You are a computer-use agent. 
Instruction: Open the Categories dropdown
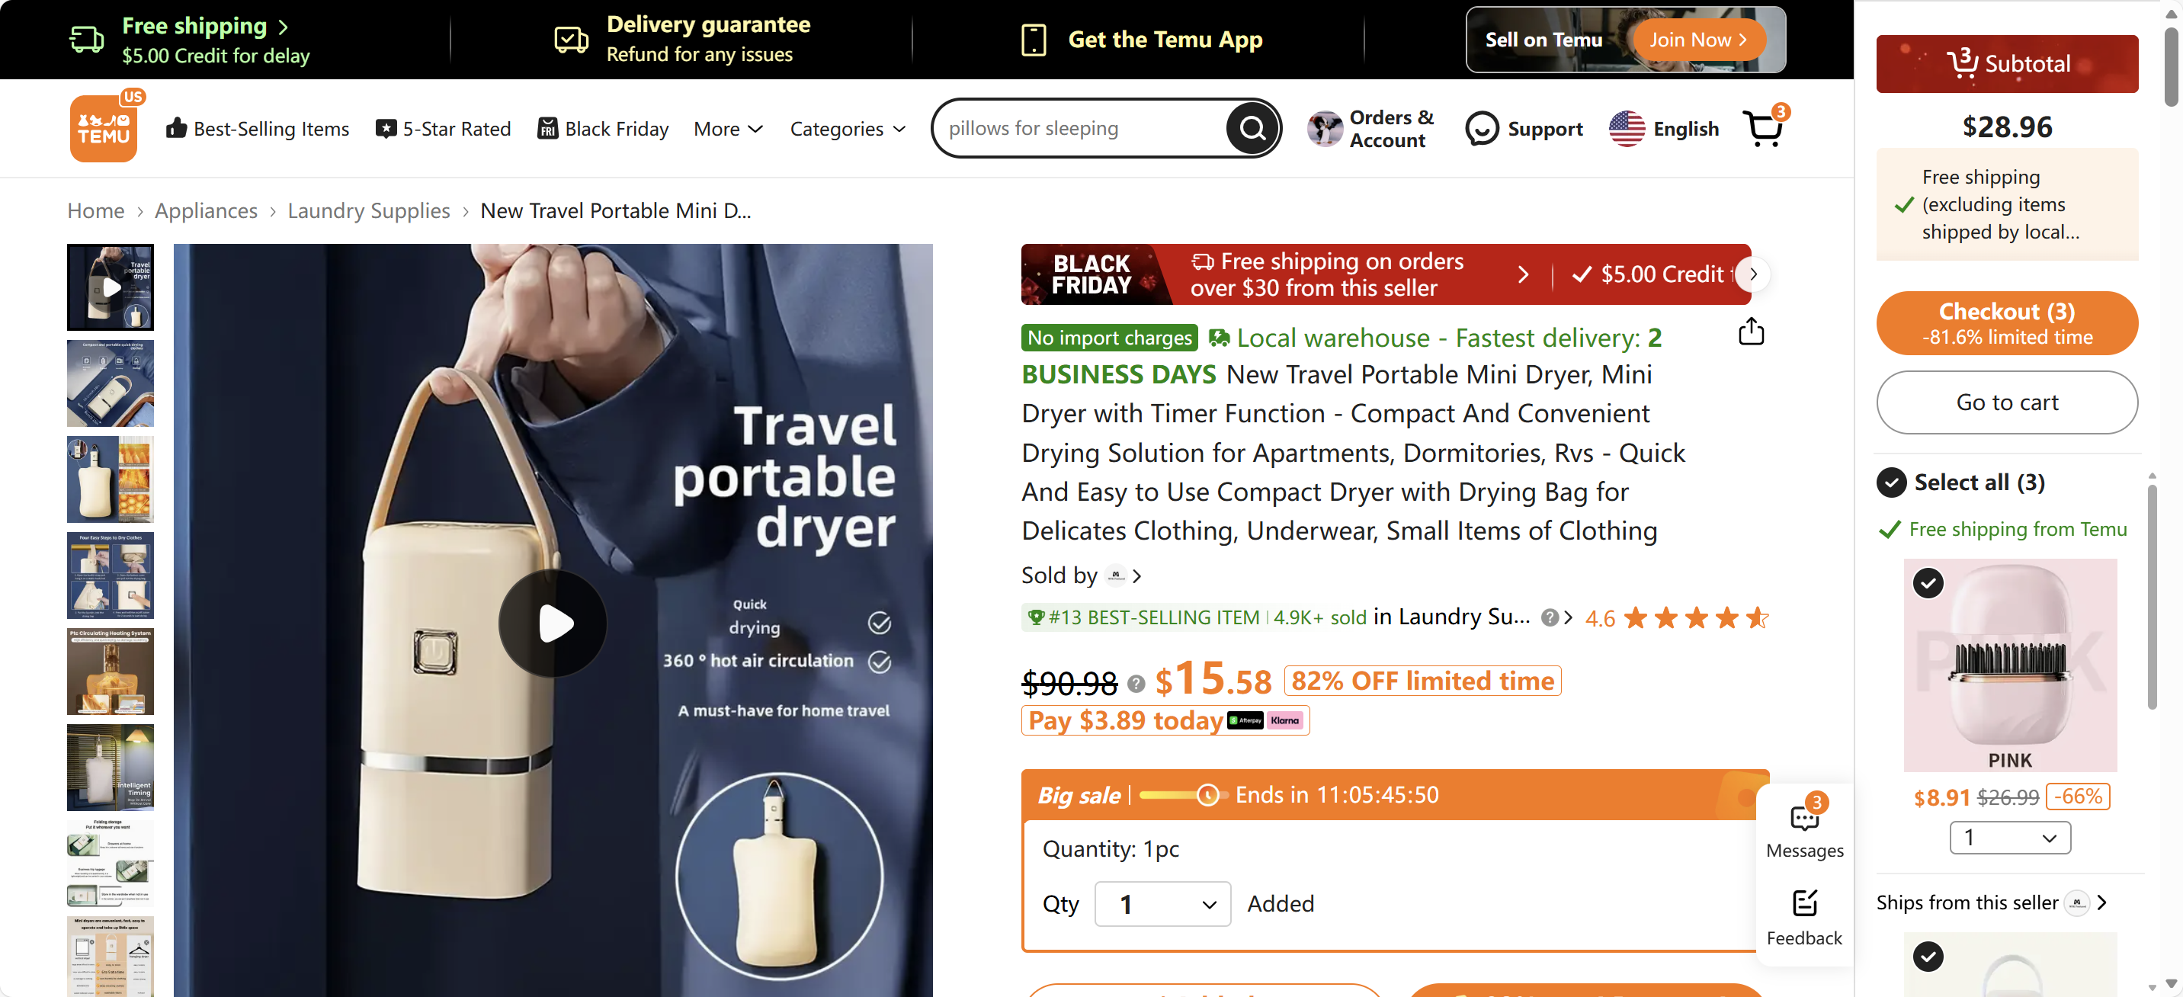[847, 128]
